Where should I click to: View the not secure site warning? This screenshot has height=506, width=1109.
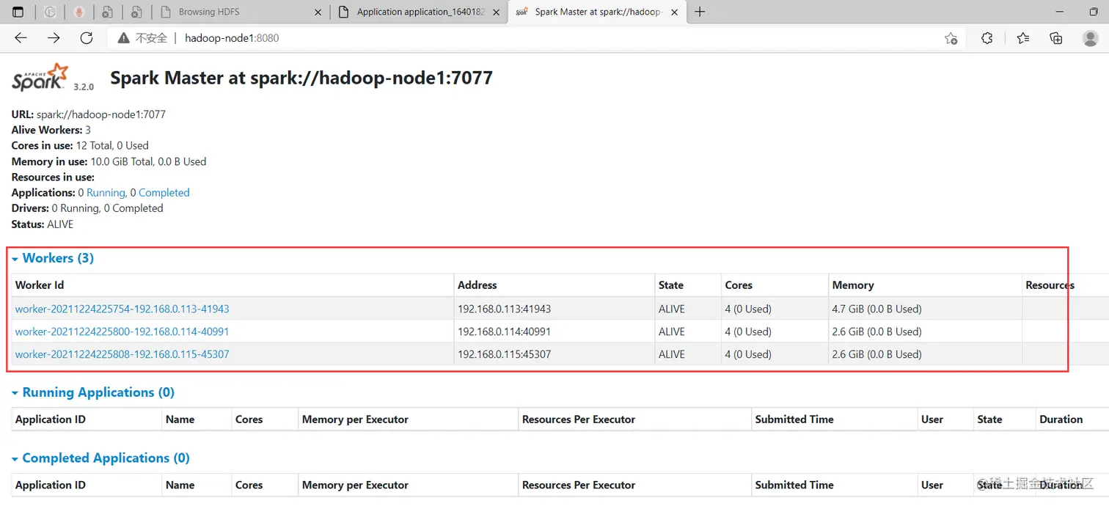pyautogui.click(x=142, y=38)
